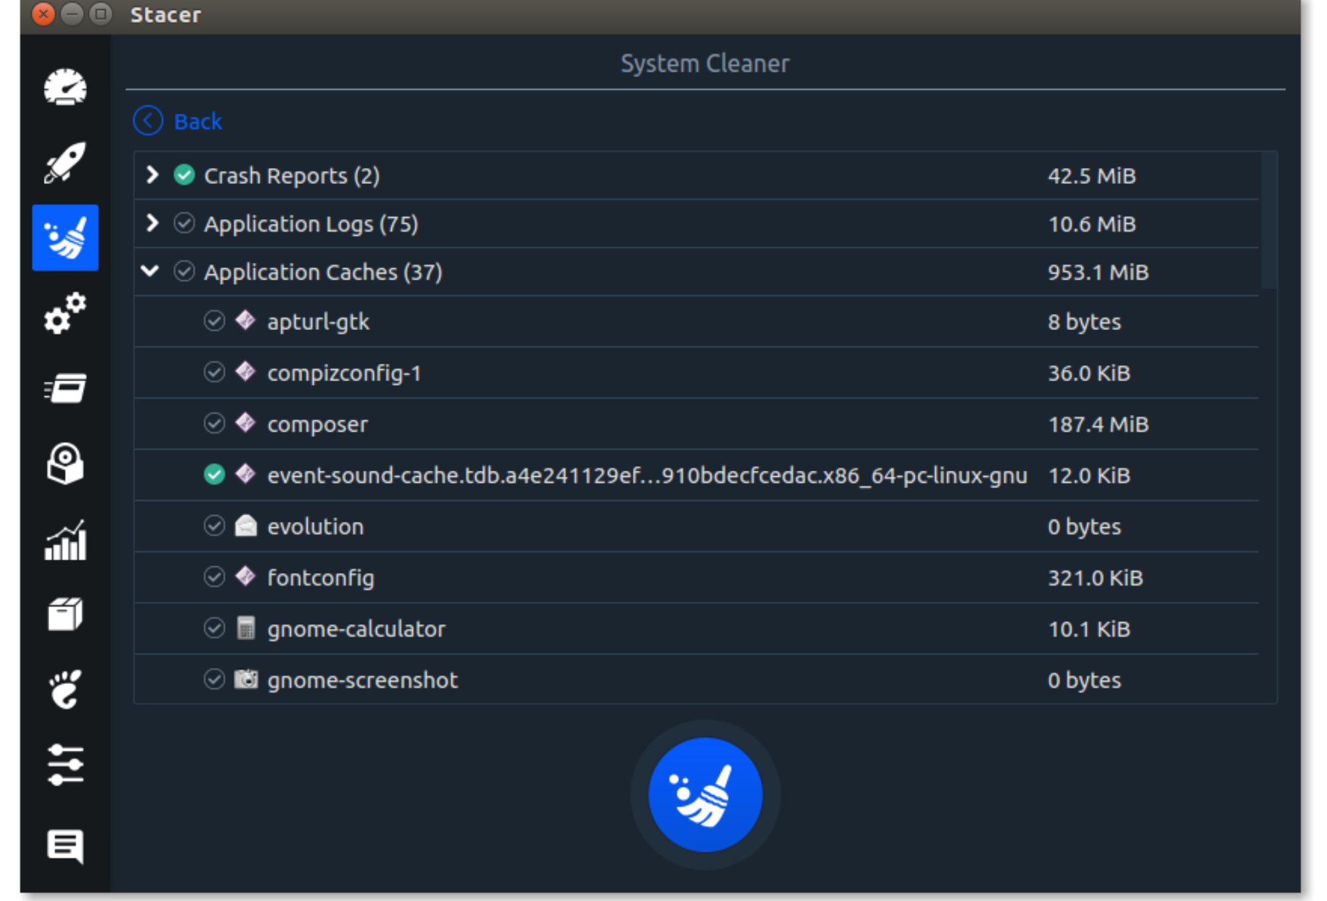Screen dimensions: 1327x901
Task: Click the Back link
Action: click(198, 122)
